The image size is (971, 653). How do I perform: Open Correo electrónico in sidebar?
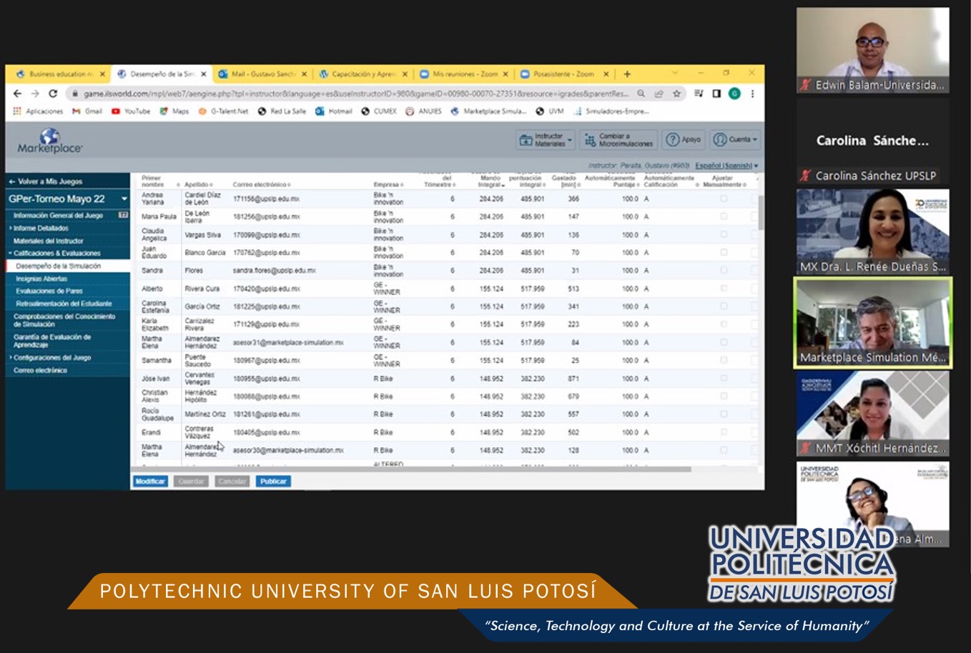point(40,370)
